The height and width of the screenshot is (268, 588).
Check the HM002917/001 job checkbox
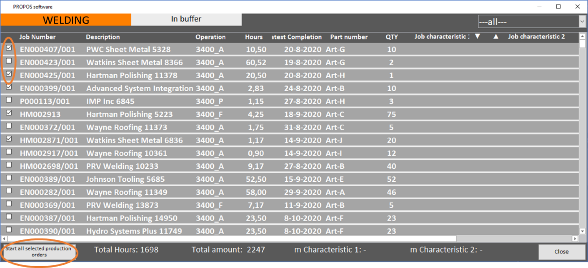9,152
